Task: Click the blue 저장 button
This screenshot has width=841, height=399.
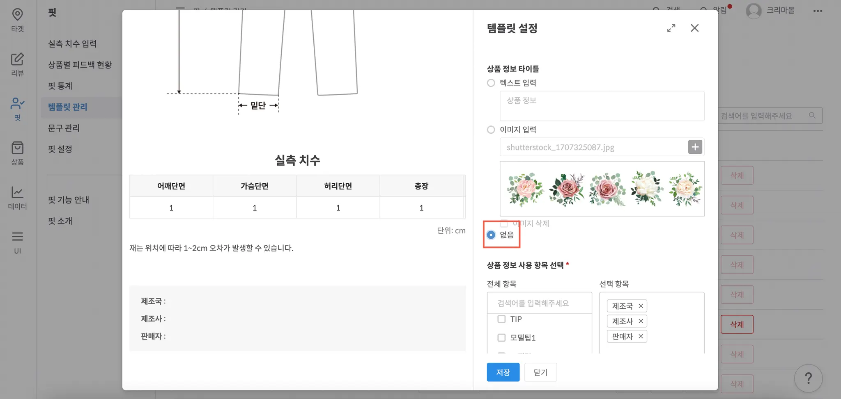Action: [x=503, y=372]
